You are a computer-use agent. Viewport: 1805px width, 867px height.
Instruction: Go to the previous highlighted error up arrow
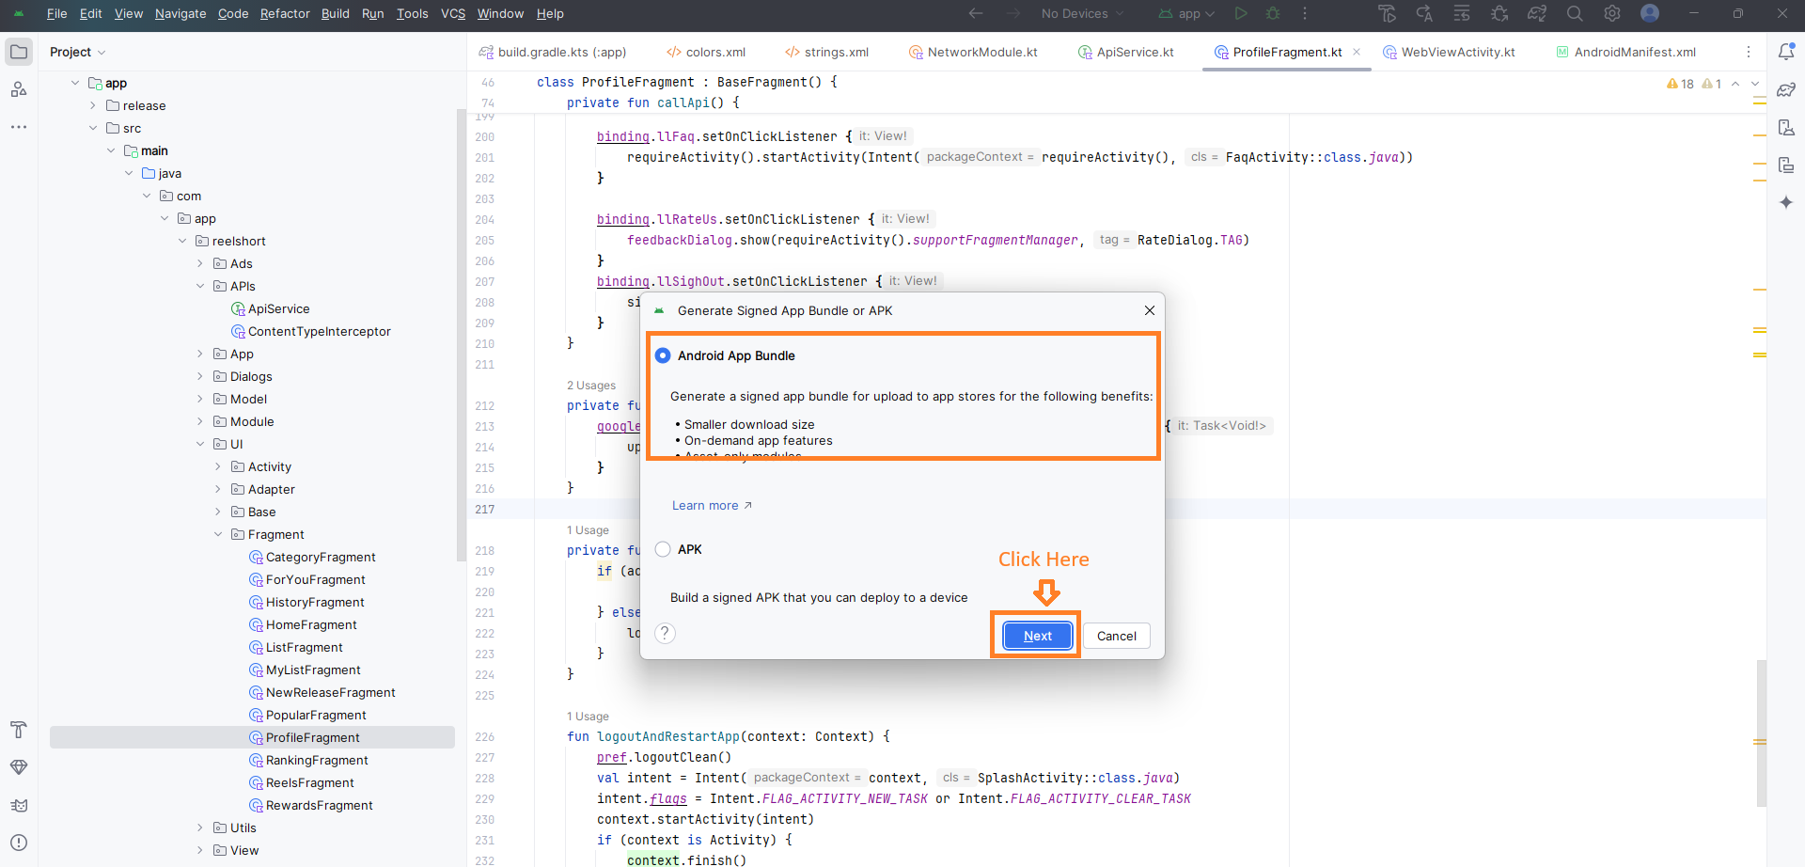(1735, 84)
